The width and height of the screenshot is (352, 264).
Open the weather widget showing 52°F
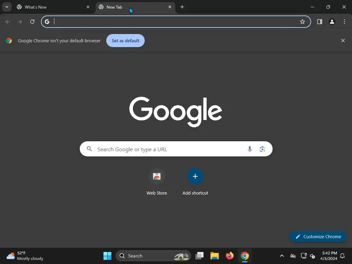(25, 256)
